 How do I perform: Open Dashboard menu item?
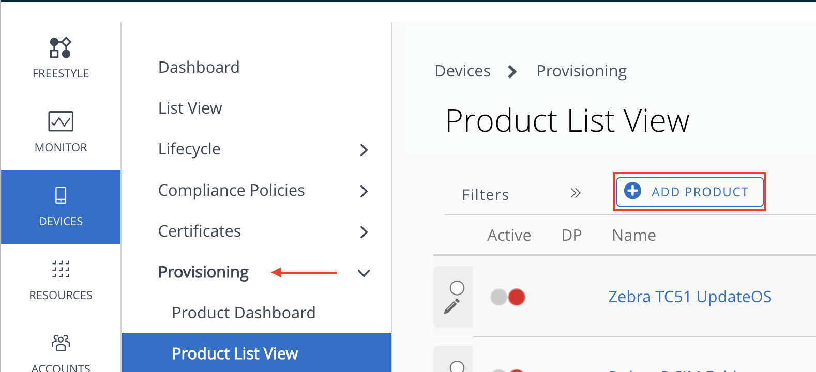point(199,67)
